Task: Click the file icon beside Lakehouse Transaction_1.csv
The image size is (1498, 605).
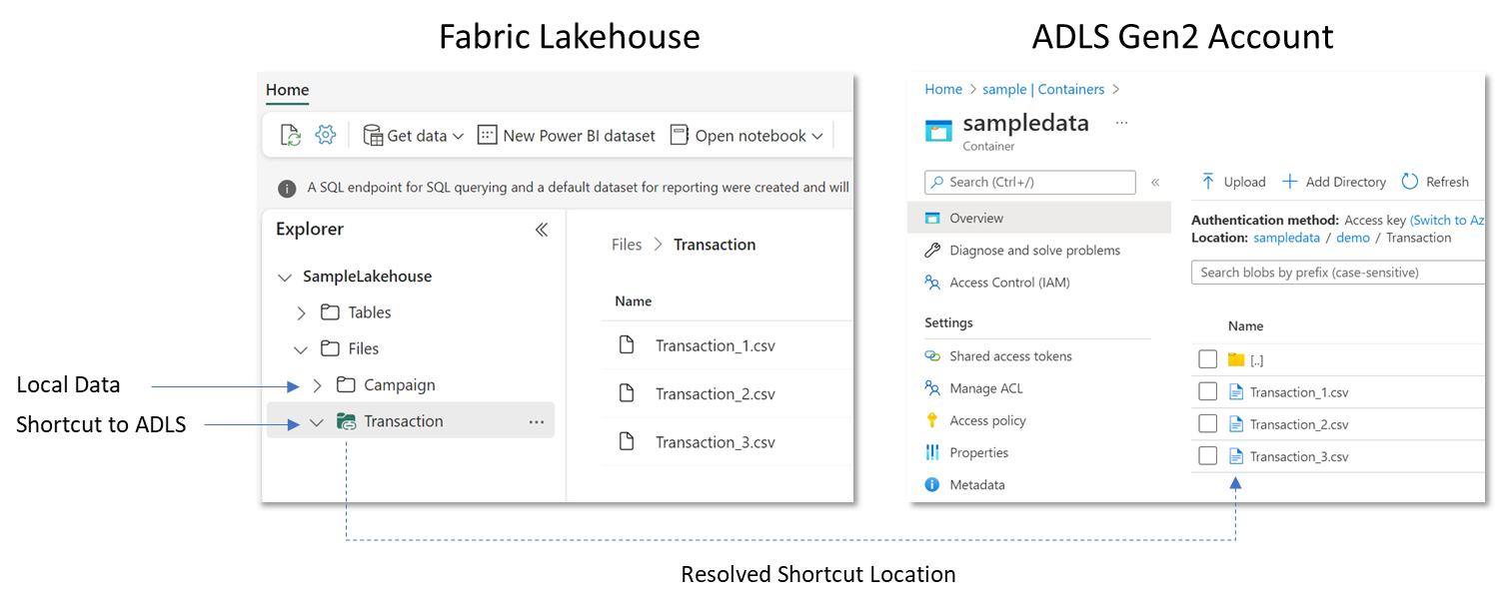Action: pyautogui.click(x=627, y=345)
